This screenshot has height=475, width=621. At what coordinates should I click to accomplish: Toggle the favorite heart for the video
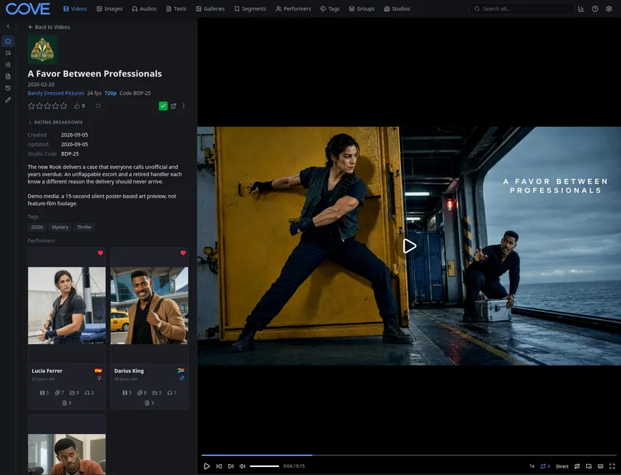(x=98, y=106)
